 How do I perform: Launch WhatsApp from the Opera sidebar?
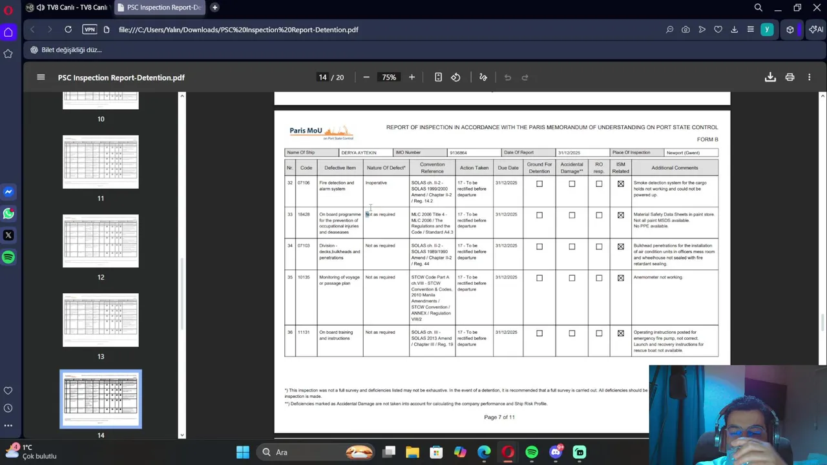click(x=8, y=213)
